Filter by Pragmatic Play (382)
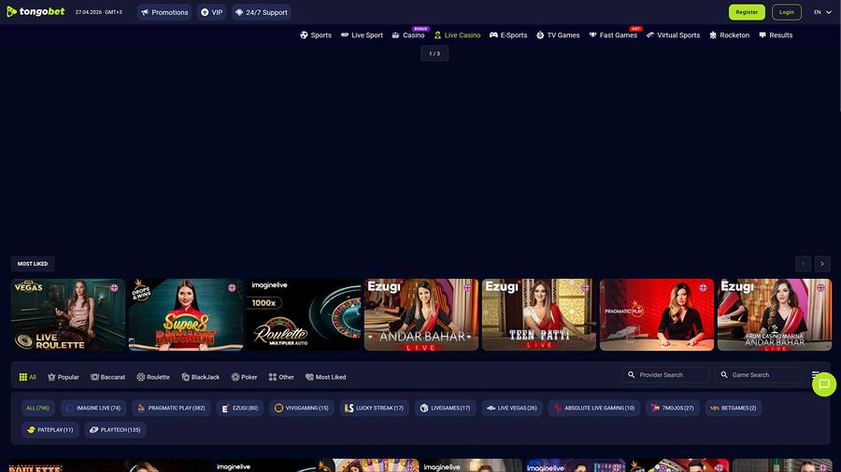The image size is (841, 472). tap(171, 408)
